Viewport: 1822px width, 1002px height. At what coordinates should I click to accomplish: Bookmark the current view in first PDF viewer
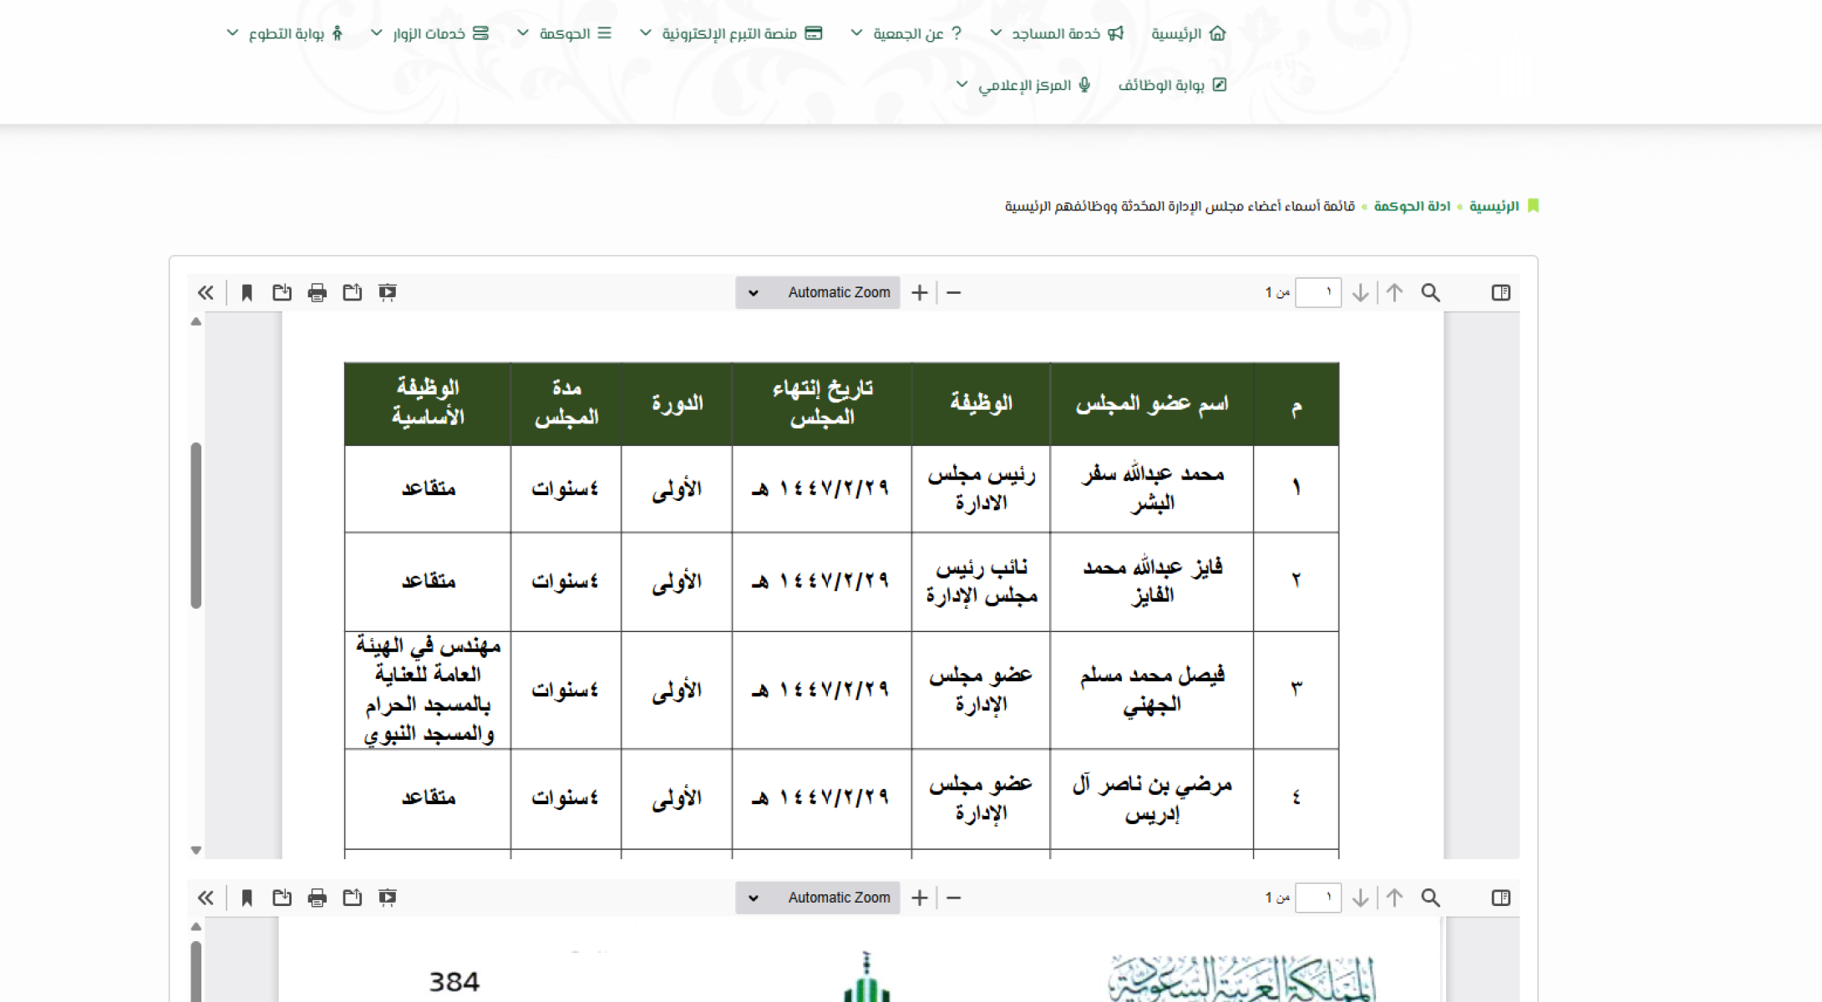click(246, 293)
